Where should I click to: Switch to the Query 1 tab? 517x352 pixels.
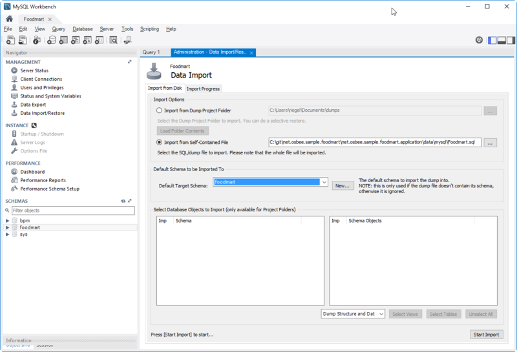point(151,52)
